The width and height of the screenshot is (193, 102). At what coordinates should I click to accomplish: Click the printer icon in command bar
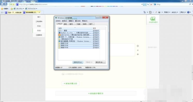159,12
